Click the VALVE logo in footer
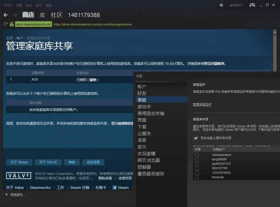This screenshot has width=280, height=207. coord(19,175)
